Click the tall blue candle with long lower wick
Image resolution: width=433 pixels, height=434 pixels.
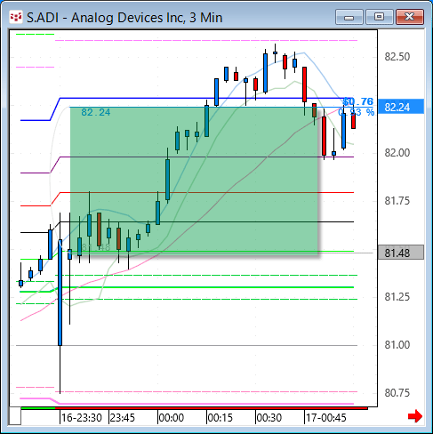click(x=60, y=293)
